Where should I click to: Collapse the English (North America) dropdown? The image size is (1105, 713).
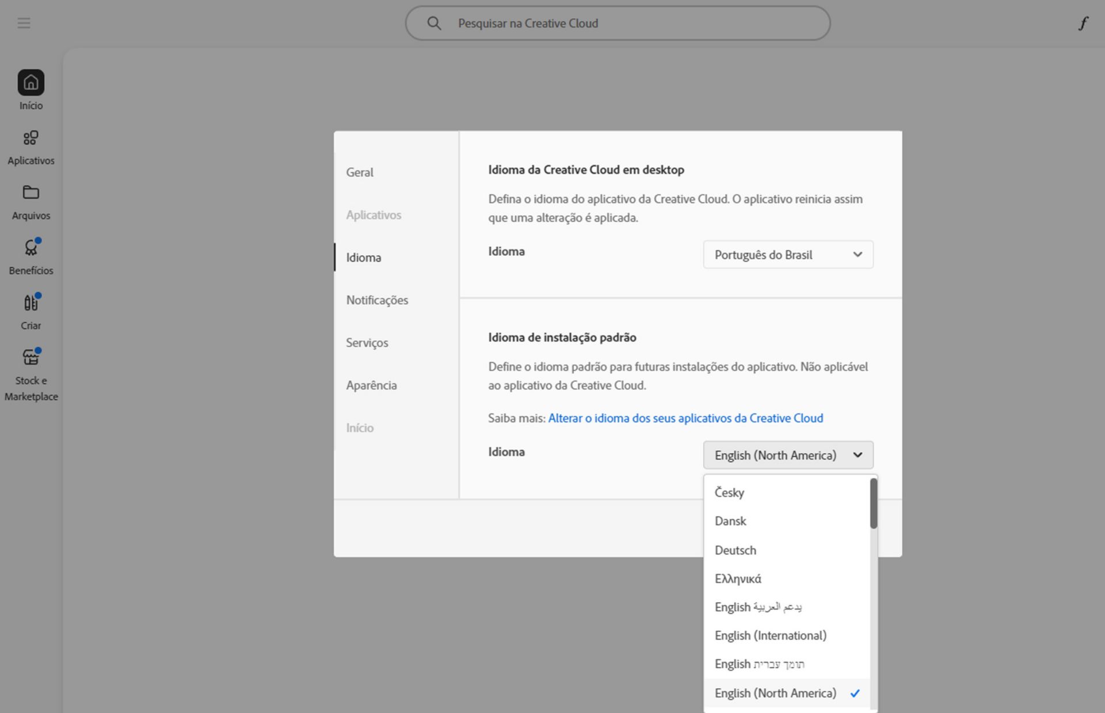tap(788, 455)
